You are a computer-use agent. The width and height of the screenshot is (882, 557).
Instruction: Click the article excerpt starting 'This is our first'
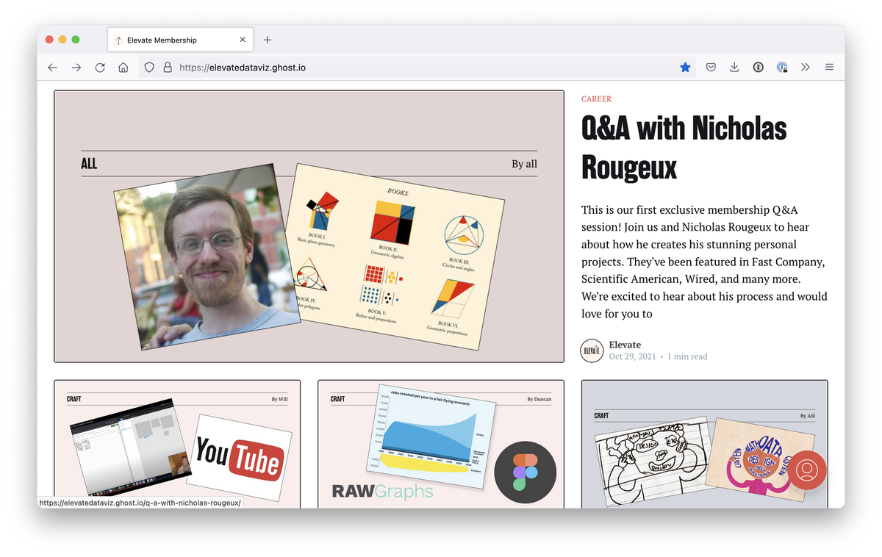click(704, 262)
